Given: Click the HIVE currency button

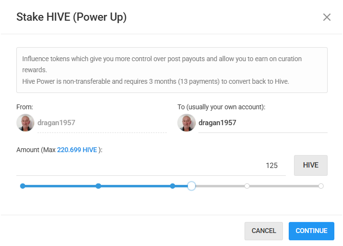Looking at the screenshot, I should pos(311,165).
